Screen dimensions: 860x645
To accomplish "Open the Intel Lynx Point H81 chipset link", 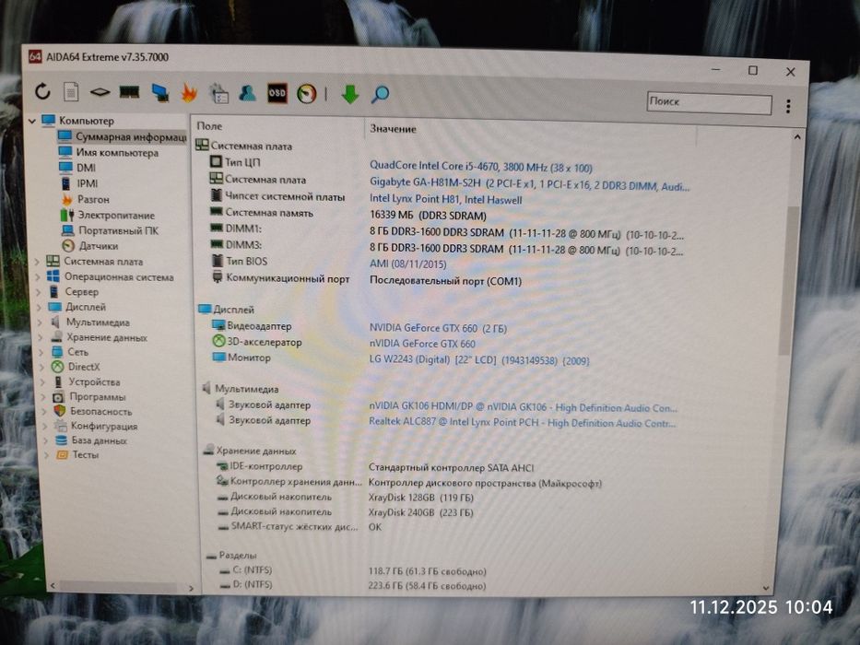I will 445,200.
